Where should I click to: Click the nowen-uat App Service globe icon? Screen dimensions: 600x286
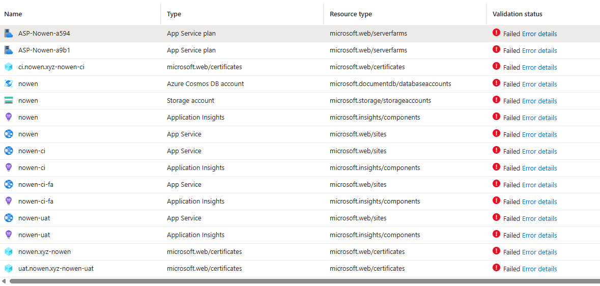pos(9,218)
